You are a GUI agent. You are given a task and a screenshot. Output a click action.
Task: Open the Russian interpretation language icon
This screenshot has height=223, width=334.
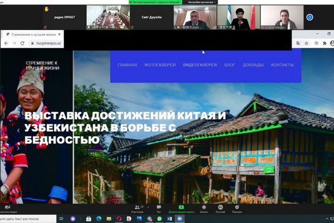click(x=220, y=208)
